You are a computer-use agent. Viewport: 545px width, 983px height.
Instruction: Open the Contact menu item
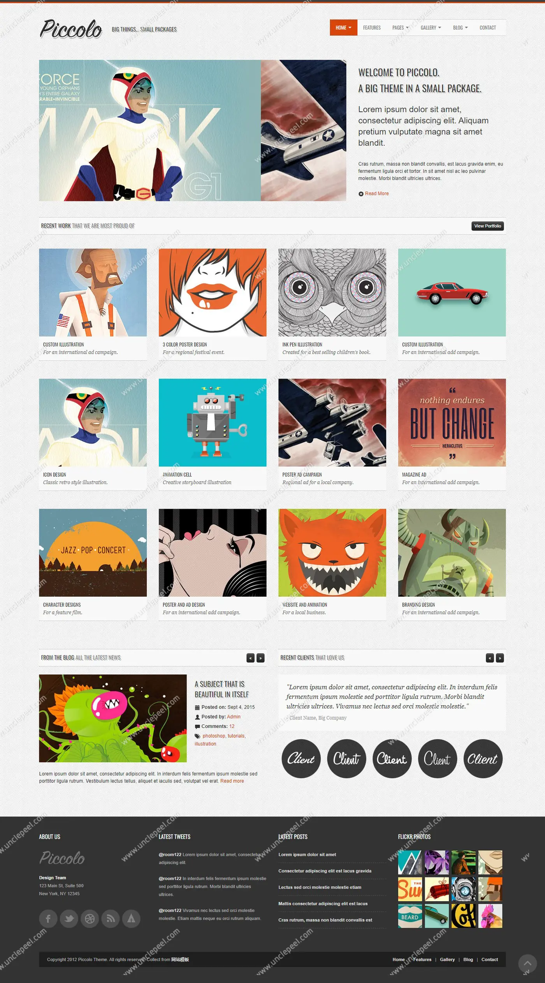[x=488, y=28]
